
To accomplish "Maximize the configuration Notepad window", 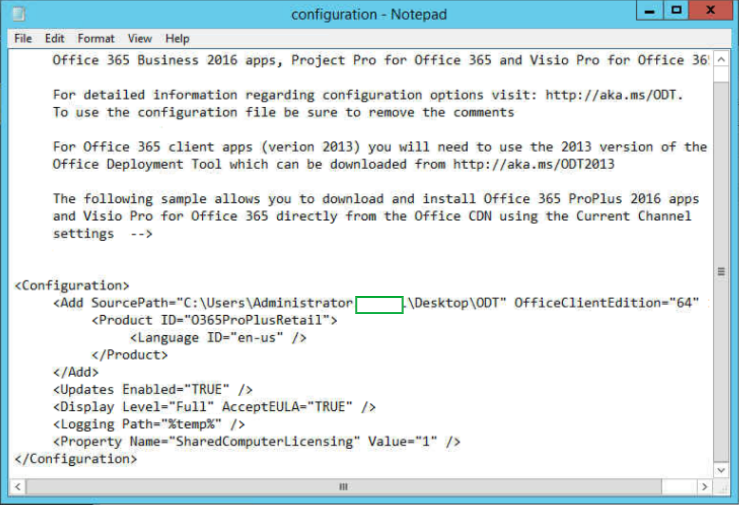I will [676, 10].
